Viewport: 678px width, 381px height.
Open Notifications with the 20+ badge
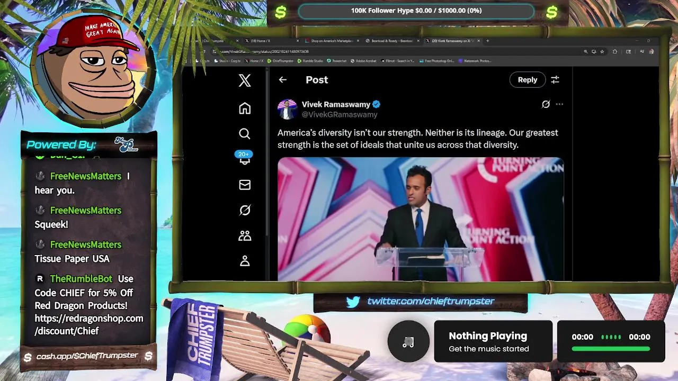pyautogui.click(x=244, y=158)
